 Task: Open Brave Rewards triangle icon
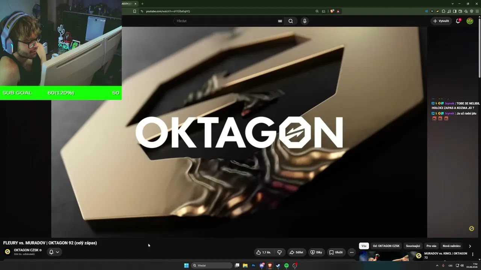point(338,11)
